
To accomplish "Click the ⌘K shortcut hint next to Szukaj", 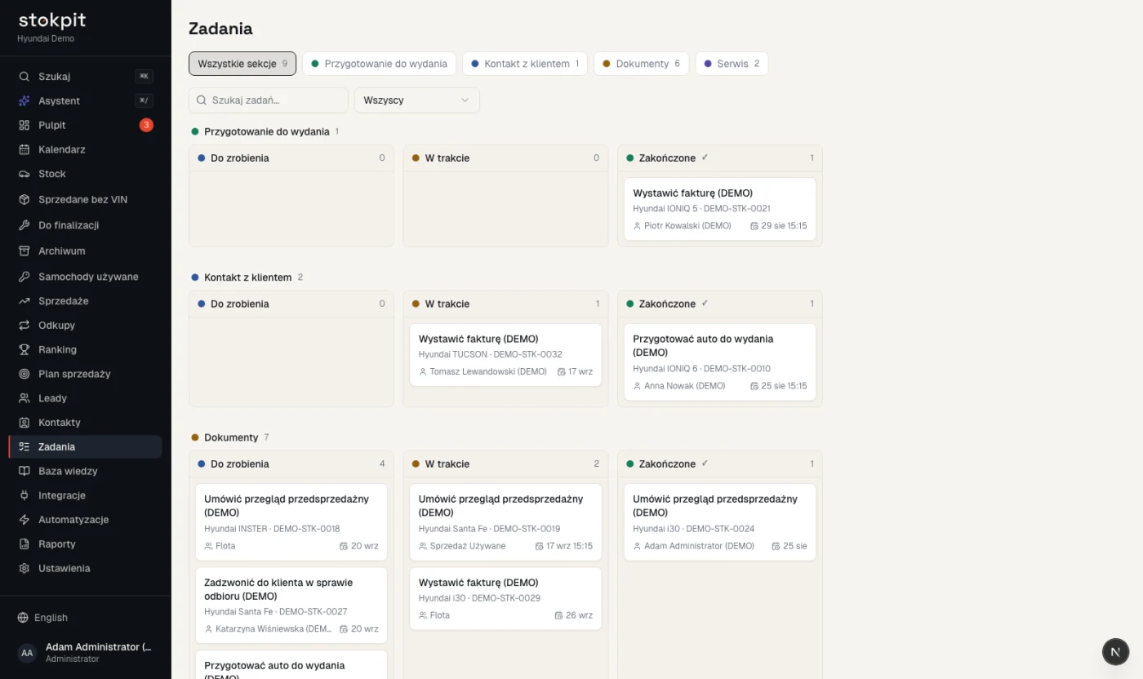I will (144, 77).
